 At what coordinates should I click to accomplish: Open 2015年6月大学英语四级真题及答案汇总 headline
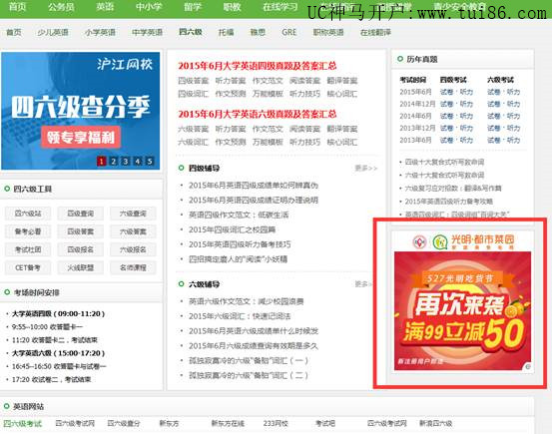[257, 66]
